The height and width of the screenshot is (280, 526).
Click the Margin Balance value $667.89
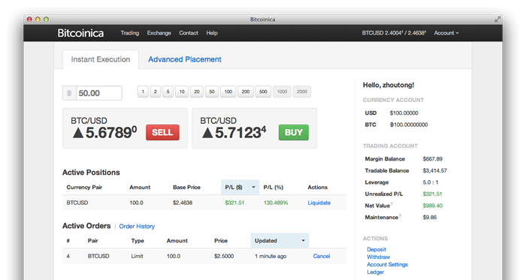[432, 158]
